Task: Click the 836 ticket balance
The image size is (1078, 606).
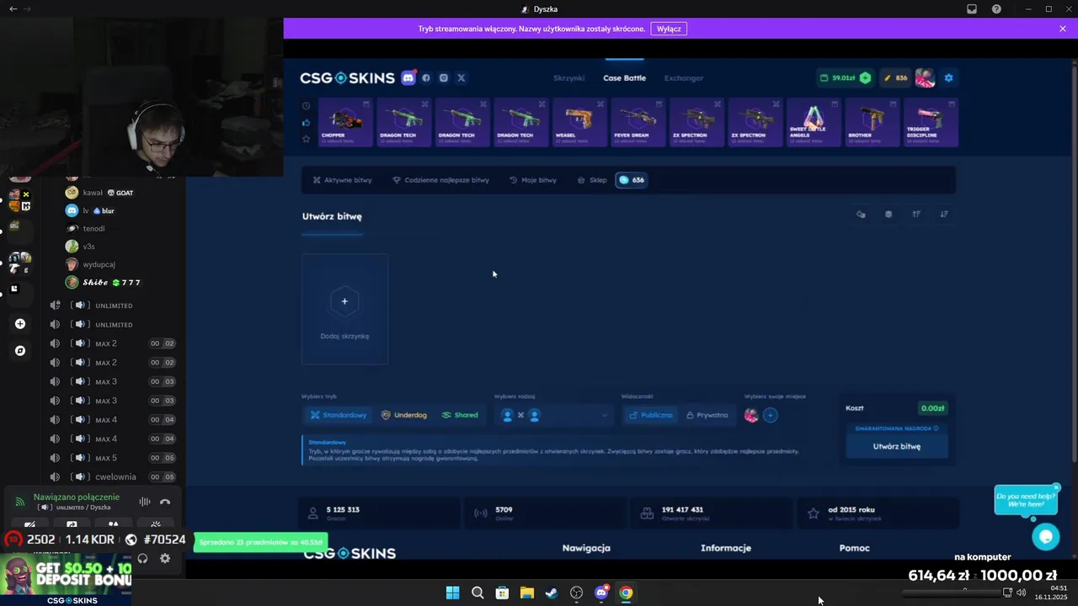Action: 895,78
